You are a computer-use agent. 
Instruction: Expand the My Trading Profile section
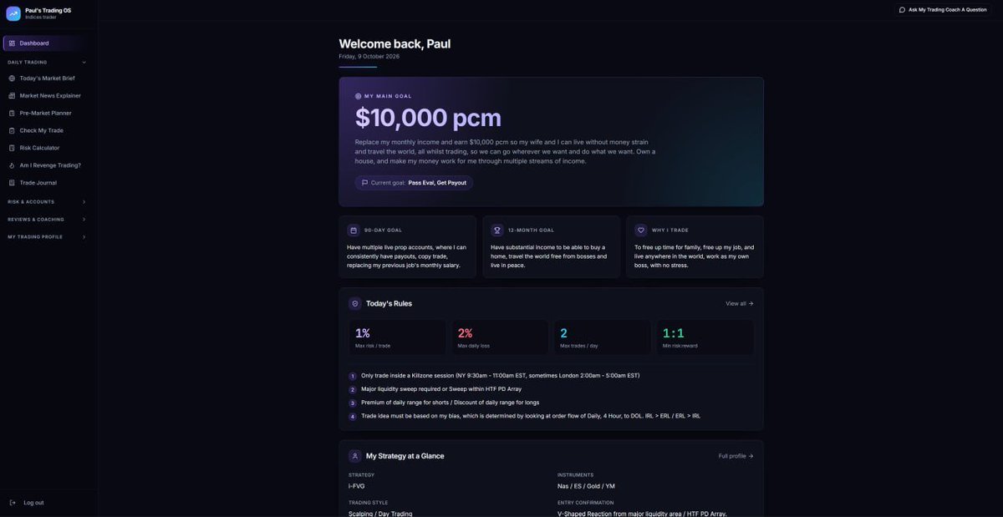(48, 237)
